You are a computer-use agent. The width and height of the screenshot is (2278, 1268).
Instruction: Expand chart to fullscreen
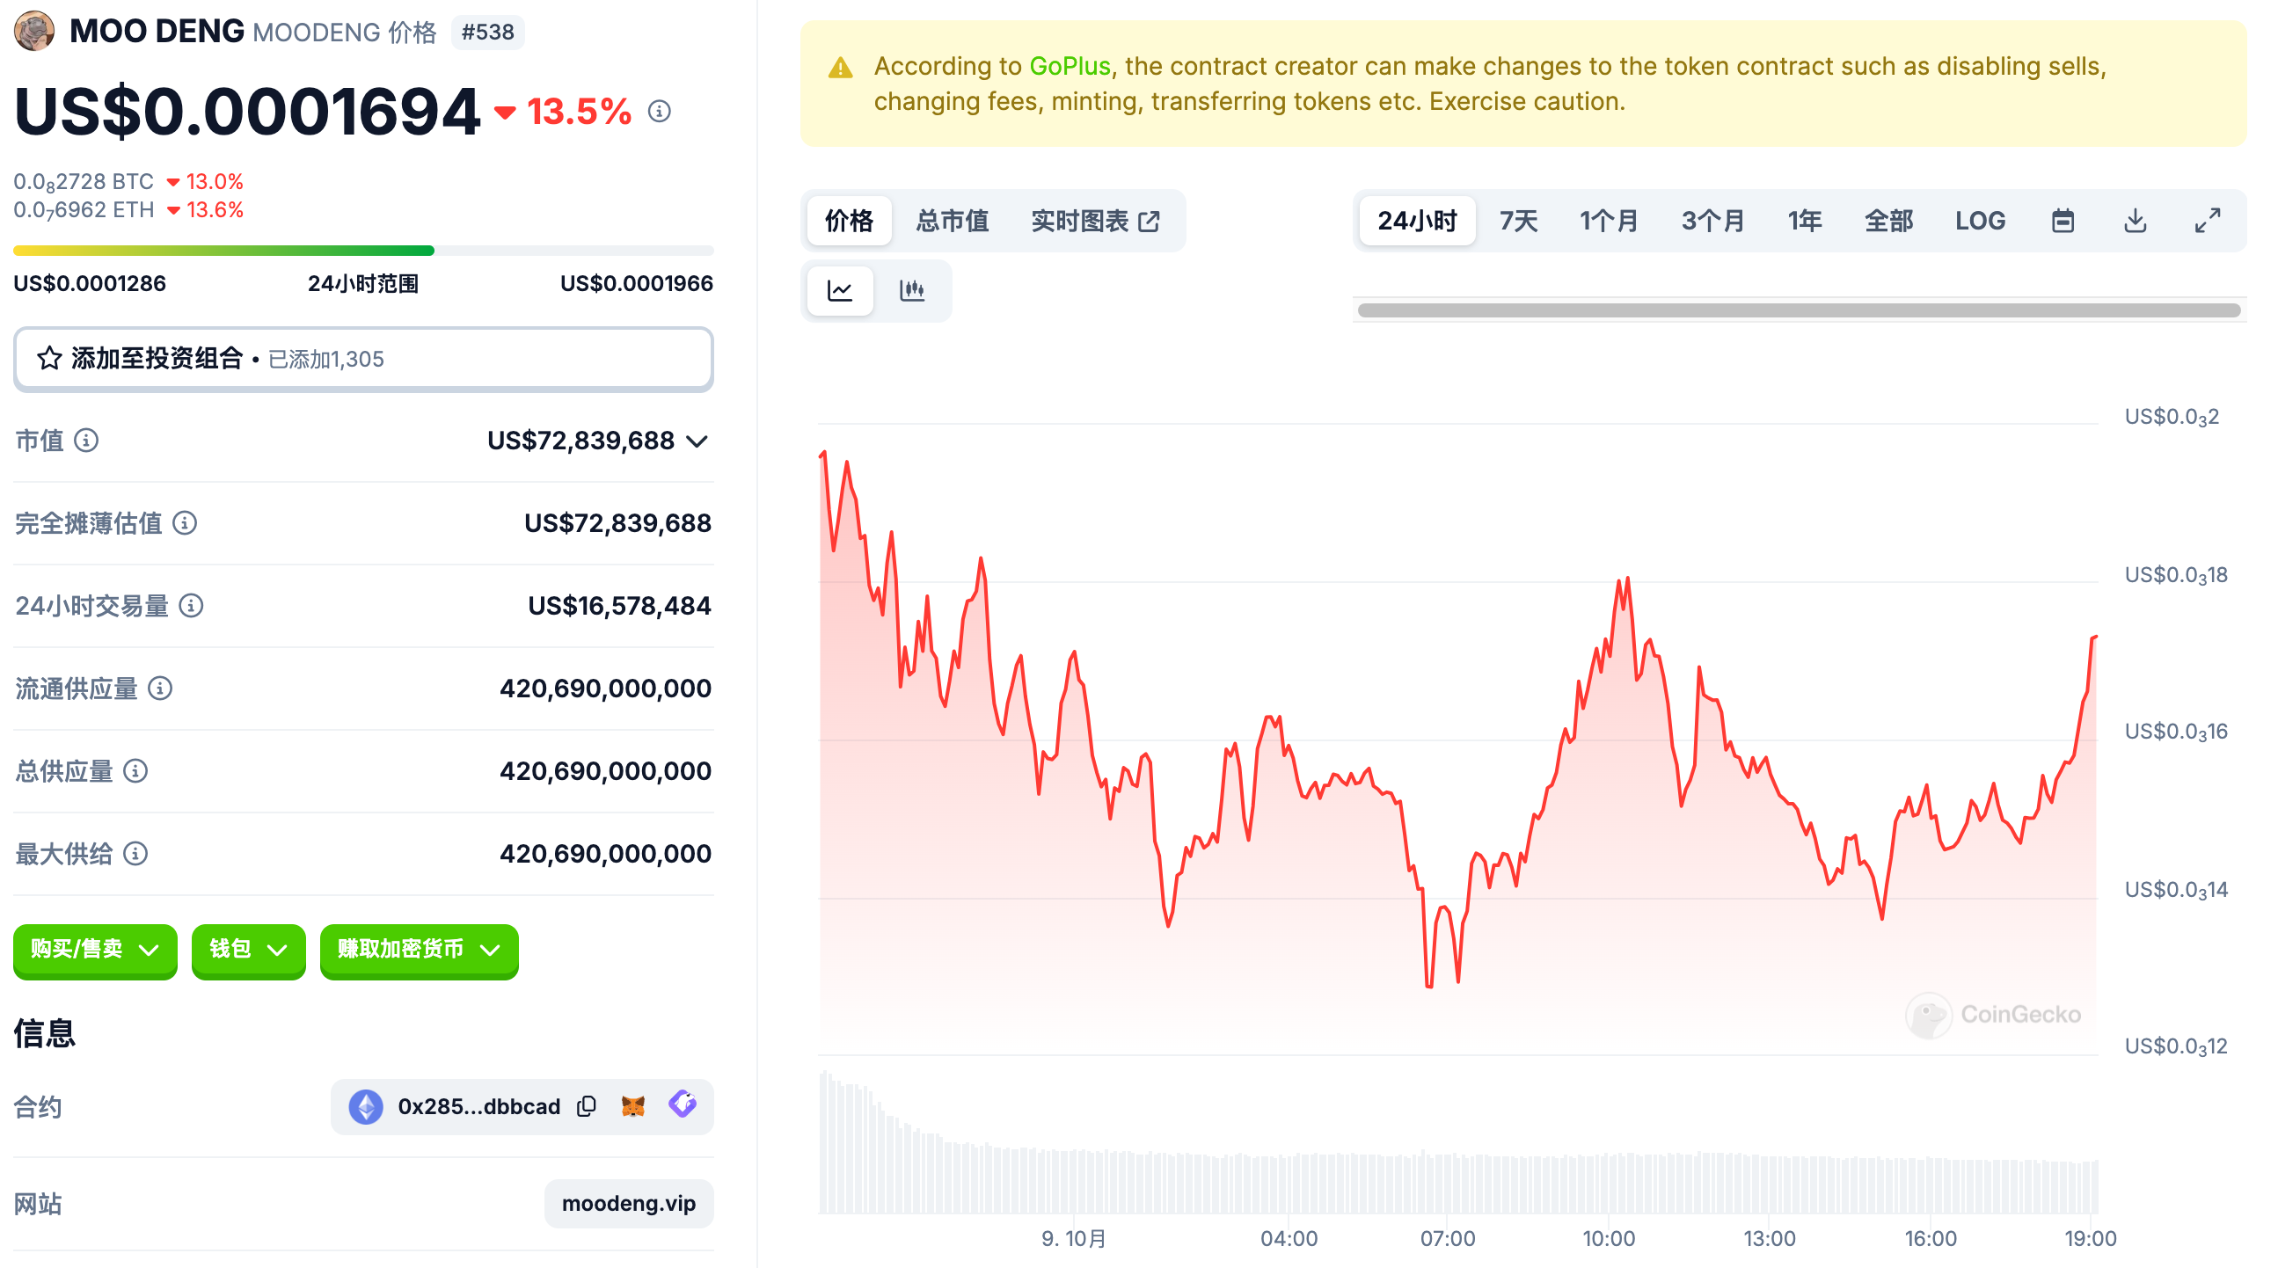(x=2208, y=220)
